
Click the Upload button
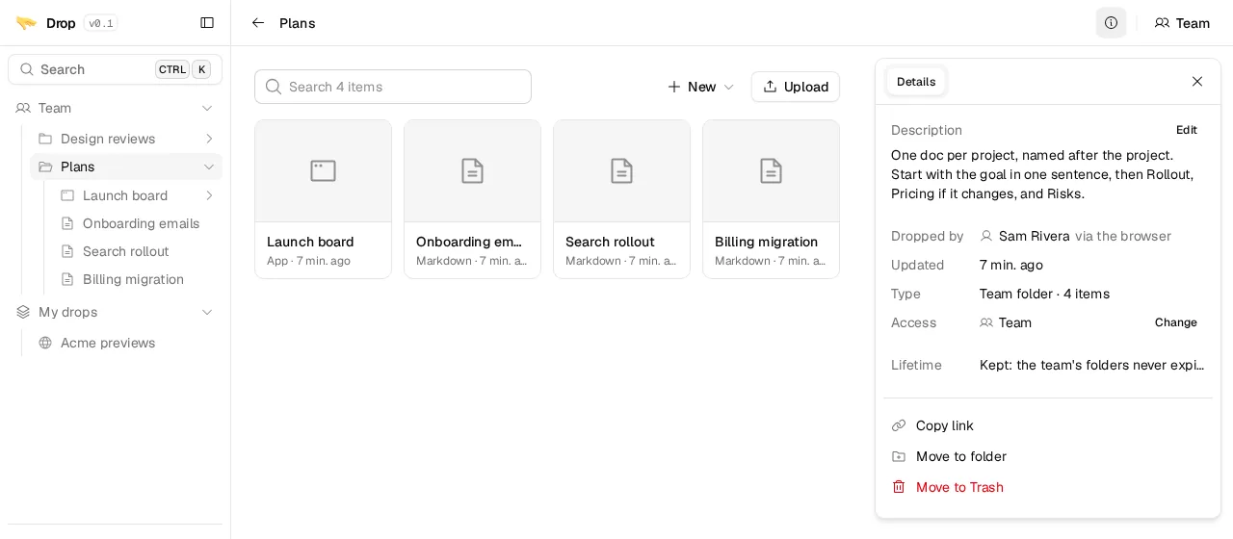click(x=796, y=87)
